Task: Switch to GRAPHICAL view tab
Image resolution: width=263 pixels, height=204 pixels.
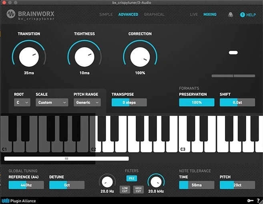Action: (154, 14)
